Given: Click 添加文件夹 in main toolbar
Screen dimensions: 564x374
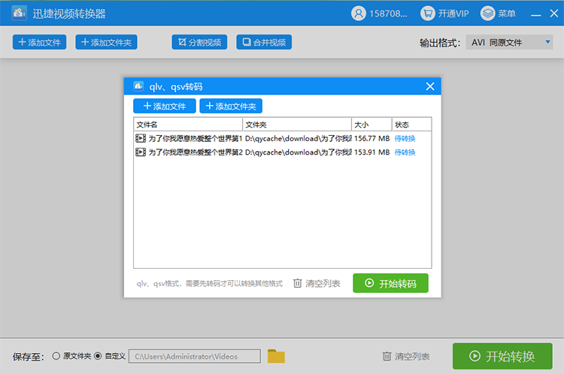Looking at the screenshot, I should pyautogui.click(x=107, y=42).
